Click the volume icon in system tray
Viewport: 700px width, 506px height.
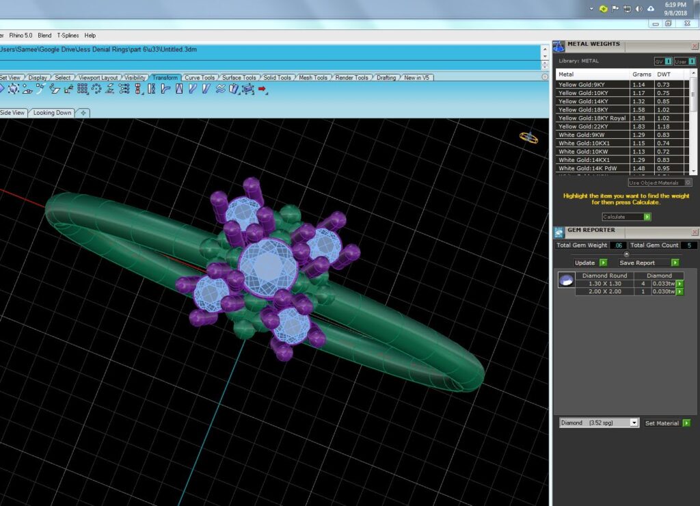click(639, 9)
